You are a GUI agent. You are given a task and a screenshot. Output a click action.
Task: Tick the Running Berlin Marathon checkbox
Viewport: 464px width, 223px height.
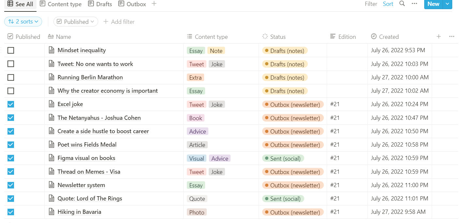pos(11,77)
